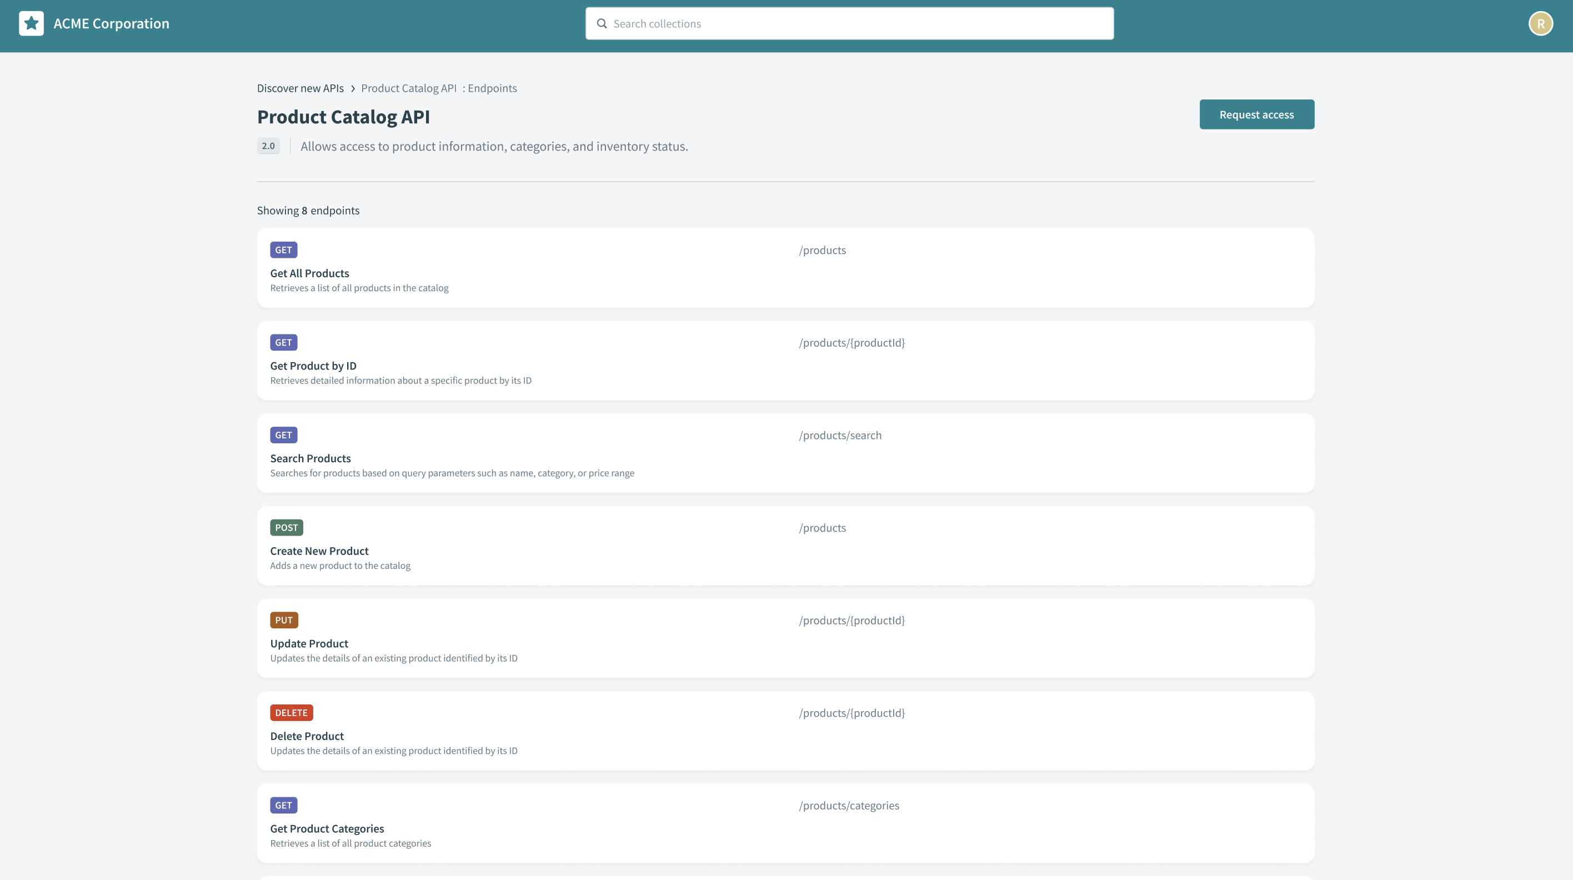The height and width of the screenshot is (880, 1573).
Task: Click the POST badge on Create New Product
Action: [x=287, y=527]
